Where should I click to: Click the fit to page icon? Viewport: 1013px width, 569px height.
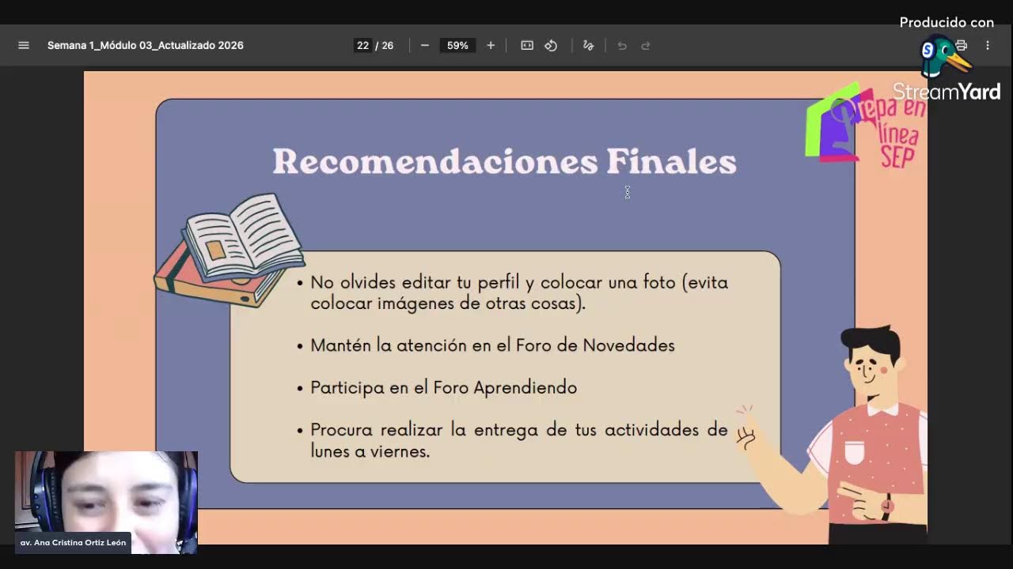[527, 46]
